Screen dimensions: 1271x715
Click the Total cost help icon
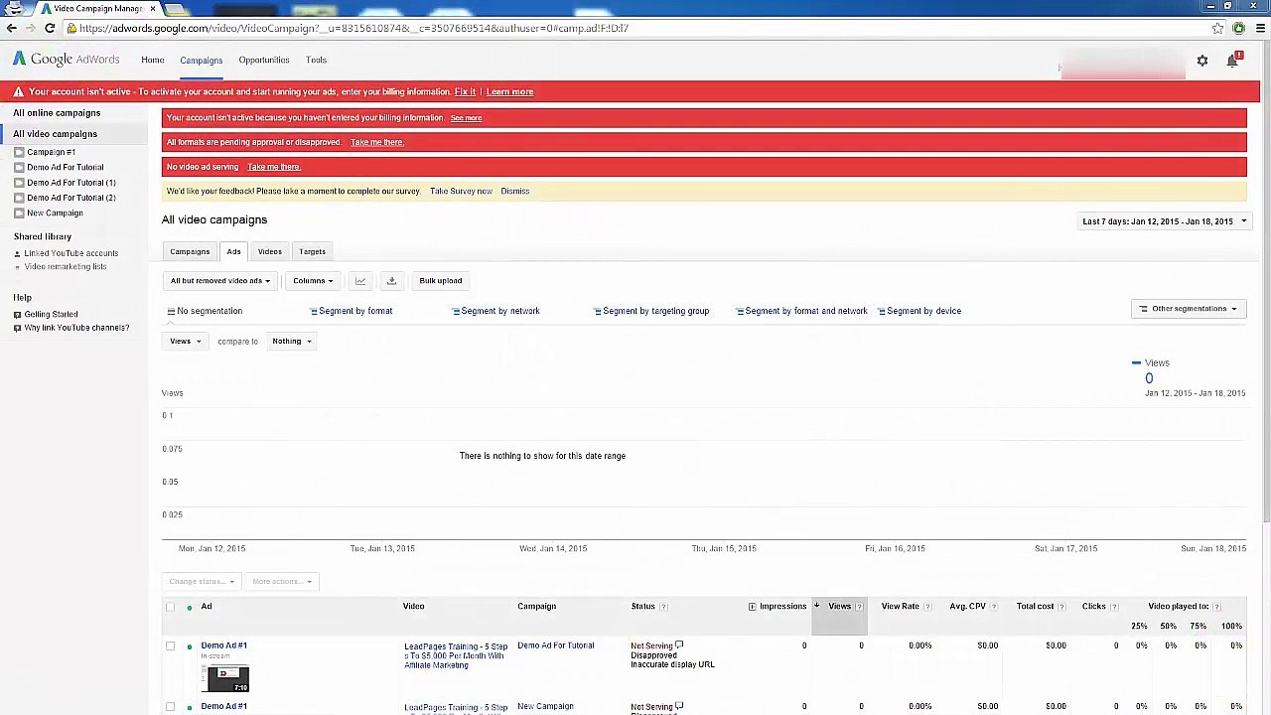[x=1061, y=607]
